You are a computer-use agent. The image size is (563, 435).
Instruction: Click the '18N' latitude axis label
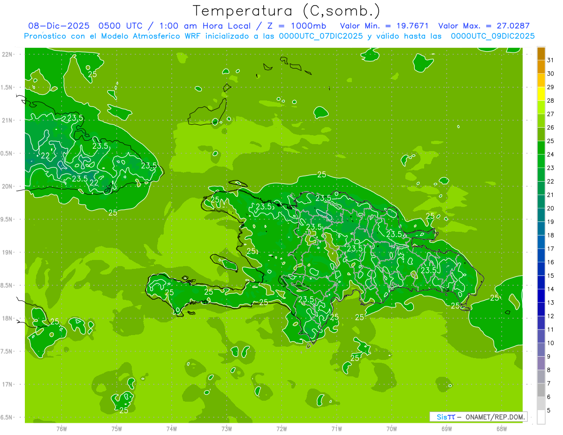pyautogui.click(x=8, y=318)
